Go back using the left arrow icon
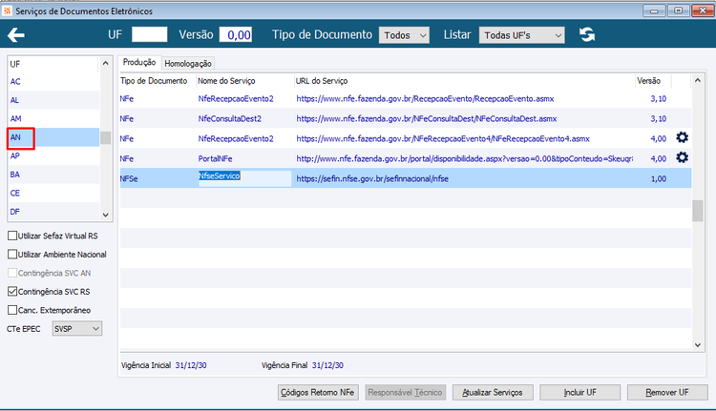 click(x=16, y=34)
